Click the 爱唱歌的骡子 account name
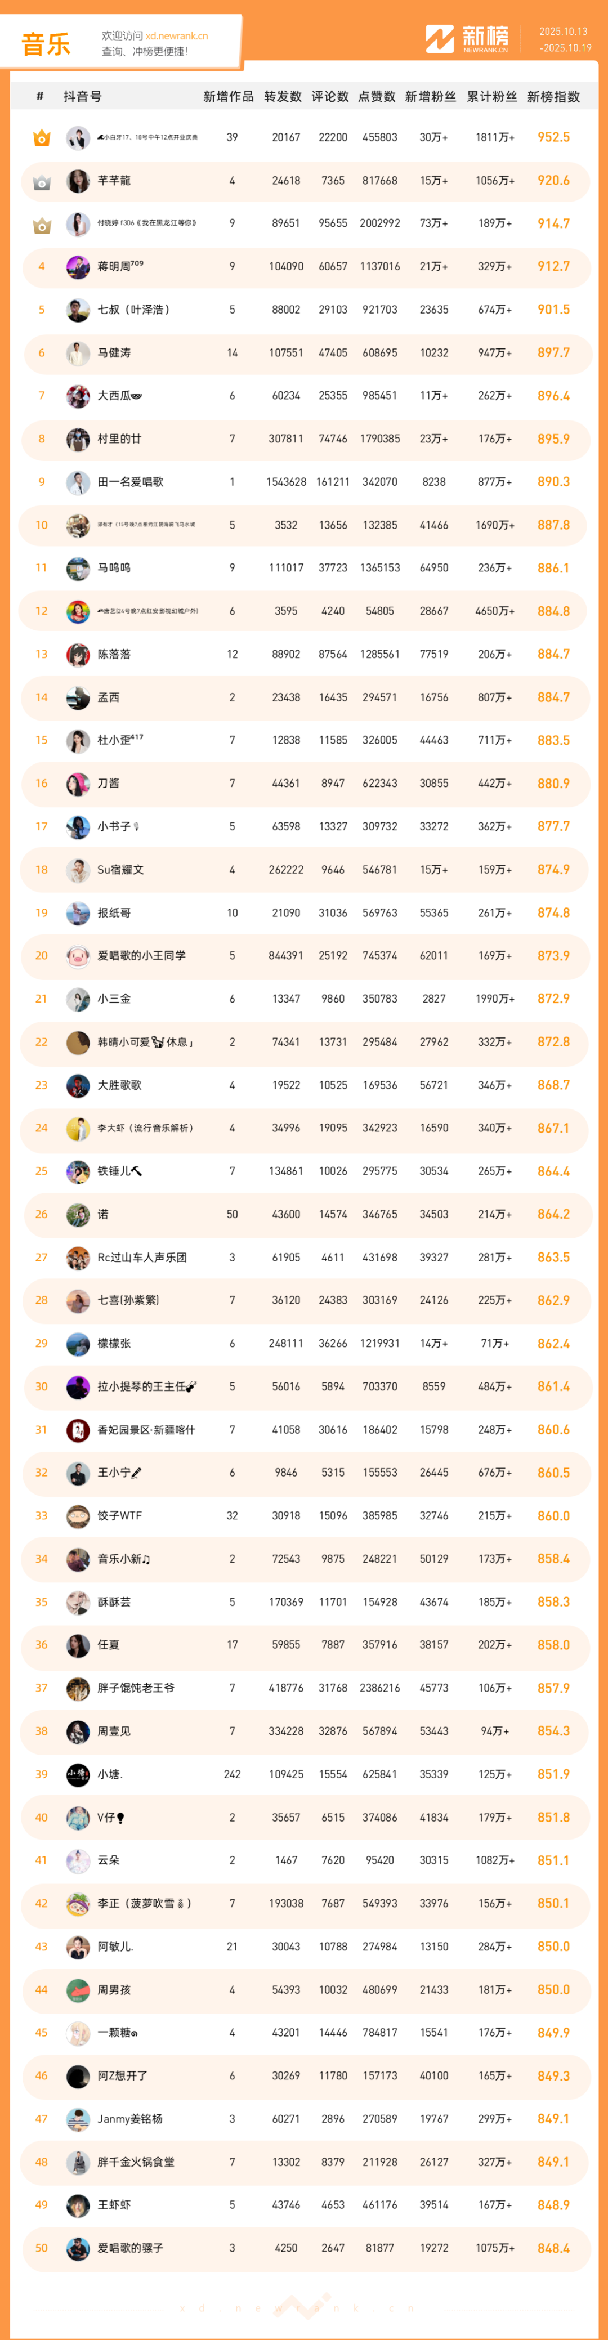 coord(130,2247)
